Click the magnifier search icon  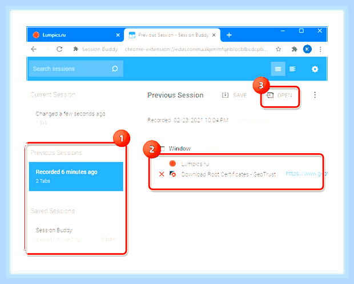pos(115,69)
